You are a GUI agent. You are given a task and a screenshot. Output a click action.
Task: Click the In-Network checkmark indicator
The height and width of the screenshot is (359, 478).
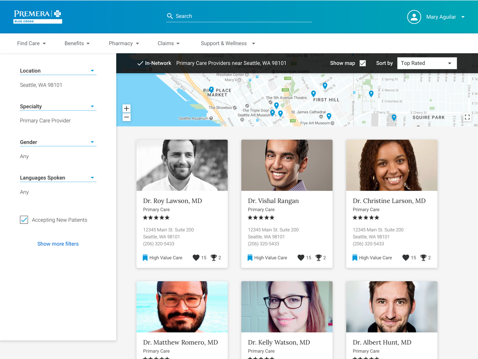tap(140, 63)
